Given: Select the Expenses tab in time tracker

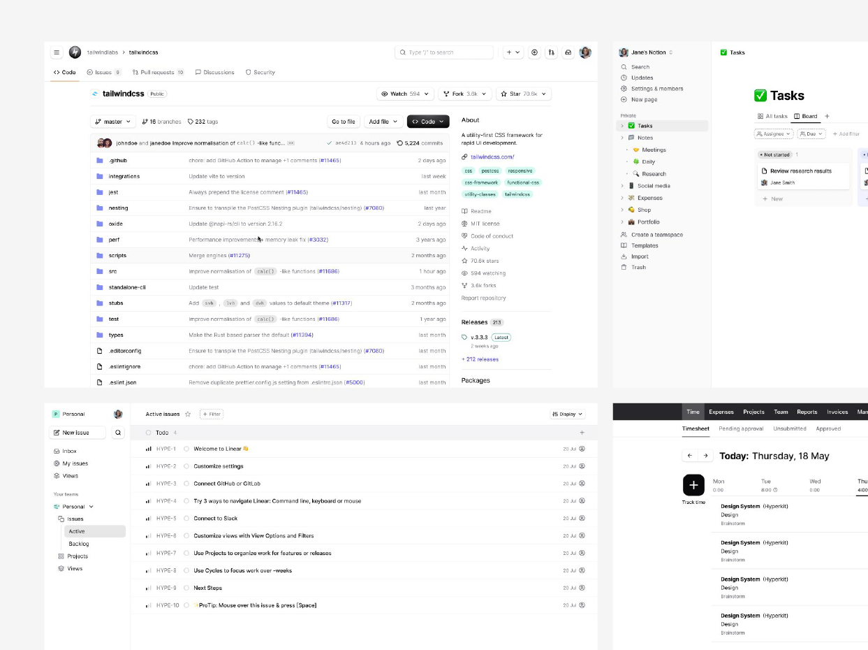Looking at the screenshot, I should point(721,412).
